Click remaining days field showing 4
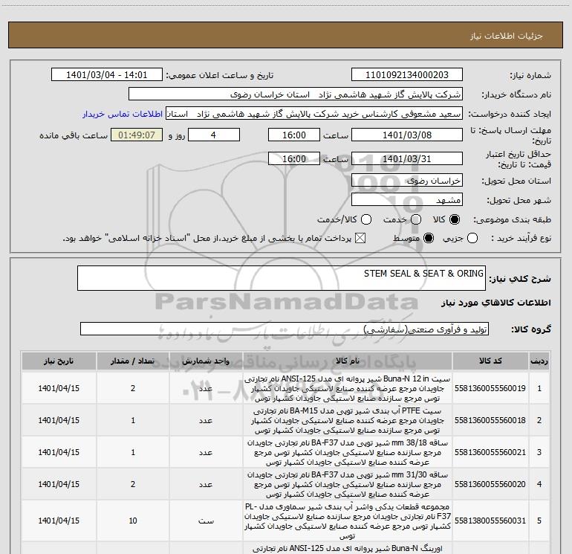Screen dimensions: 572x554 click(214, 135)
